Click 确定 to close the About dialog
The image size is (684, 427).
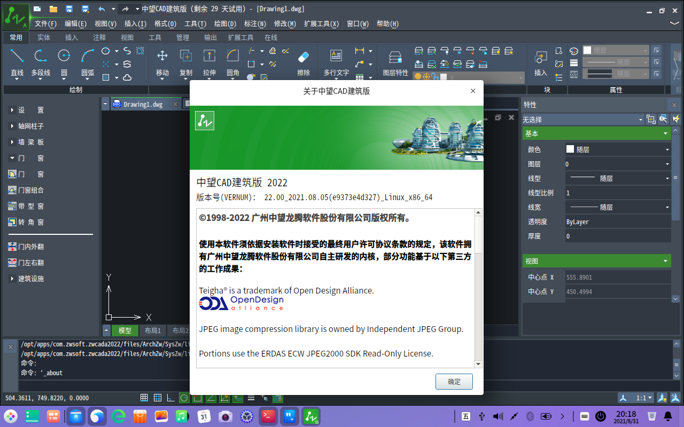(454, 382)
